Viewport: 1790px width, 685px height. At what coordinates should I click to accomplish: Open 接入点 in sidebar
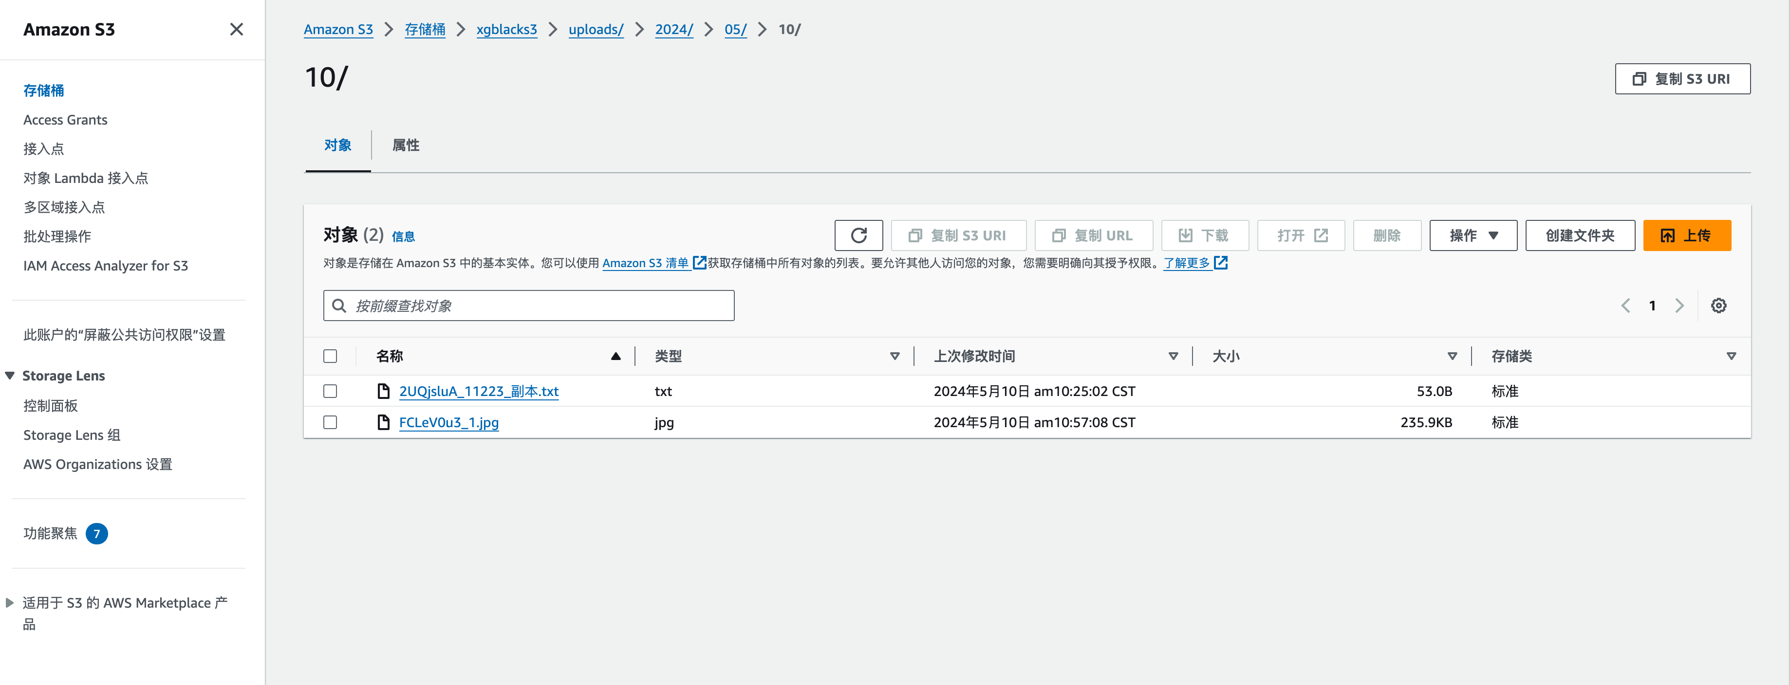click(x=43, y=148)
